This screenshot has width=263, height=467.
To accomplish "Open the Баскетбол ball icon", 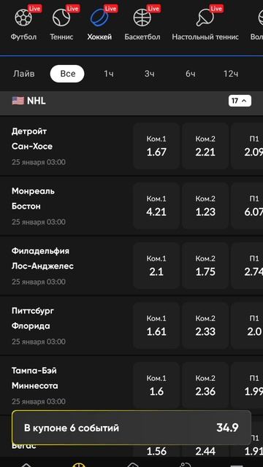I will pyautogui.click(x=142, y=18).
